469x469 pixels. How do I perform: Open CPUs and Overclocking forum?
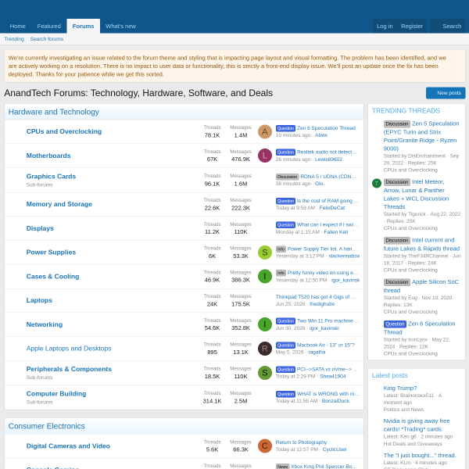pos(64,131)
